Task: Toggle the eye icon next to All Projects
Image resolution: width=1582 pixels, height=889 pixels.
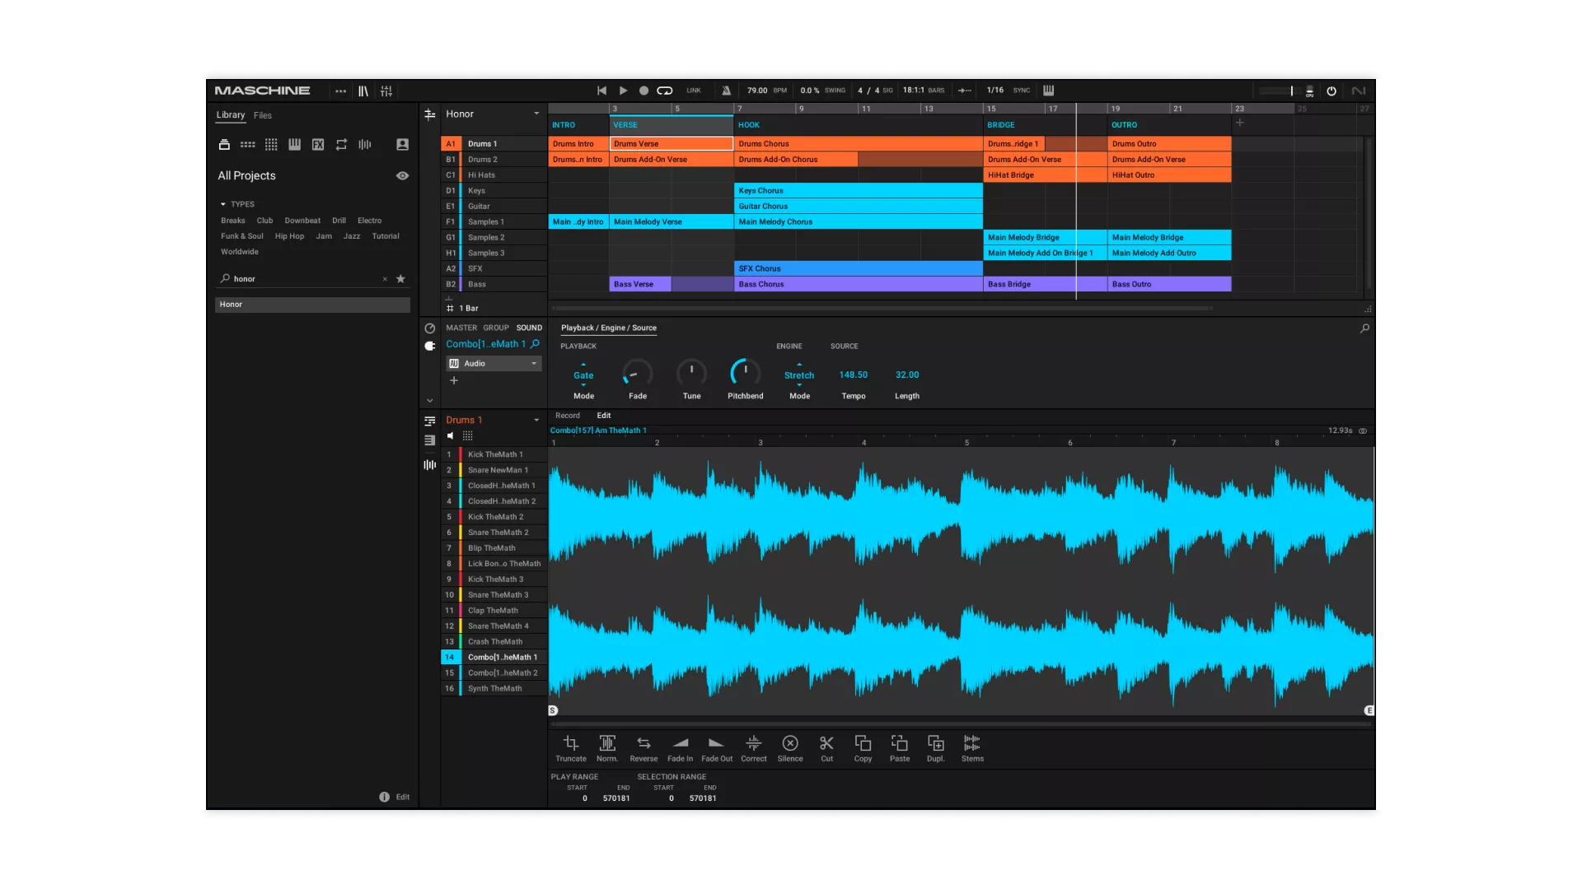Action: [403, 175]
